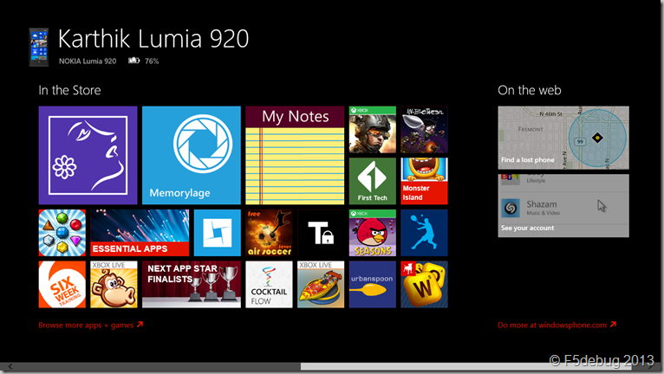Open the Six Week Training tile
This screenshot has width=664, height=374.
(62, 284)
